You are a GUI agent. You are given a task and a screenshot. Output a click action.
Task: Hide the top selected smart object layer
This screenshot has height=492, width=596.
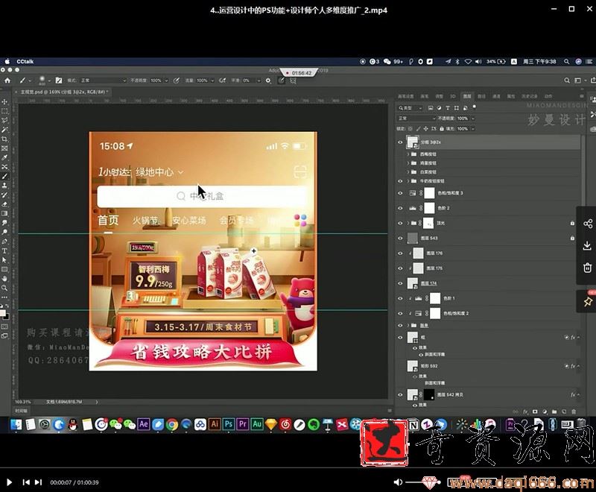400,142
